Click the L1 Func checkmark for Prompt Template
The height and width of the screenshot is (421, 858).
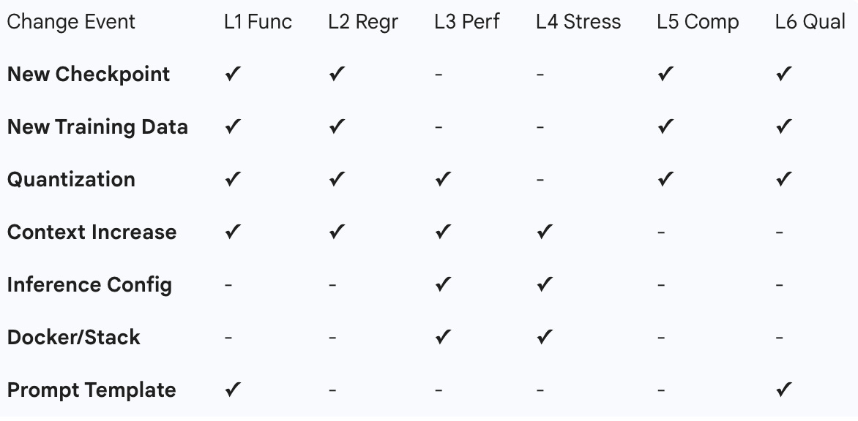[233, 390]
